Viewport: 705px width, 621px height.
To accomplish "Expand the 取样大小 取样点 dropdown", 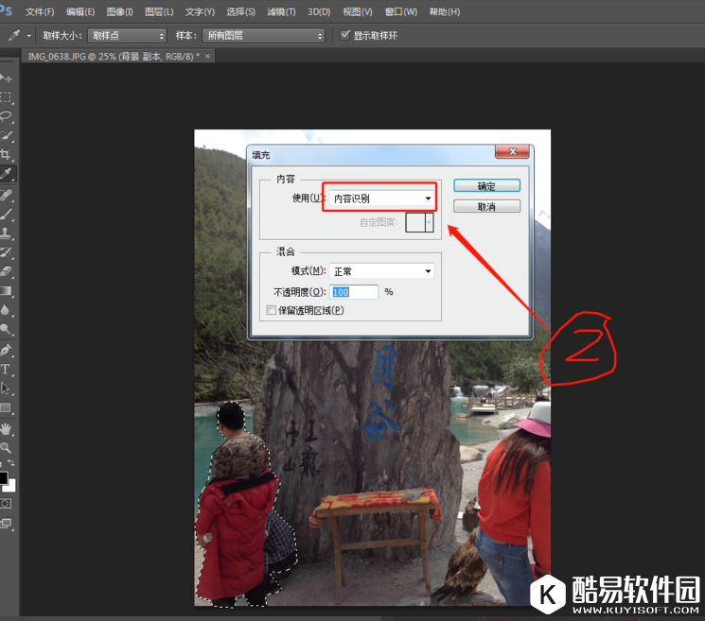I will pos(128,35).
